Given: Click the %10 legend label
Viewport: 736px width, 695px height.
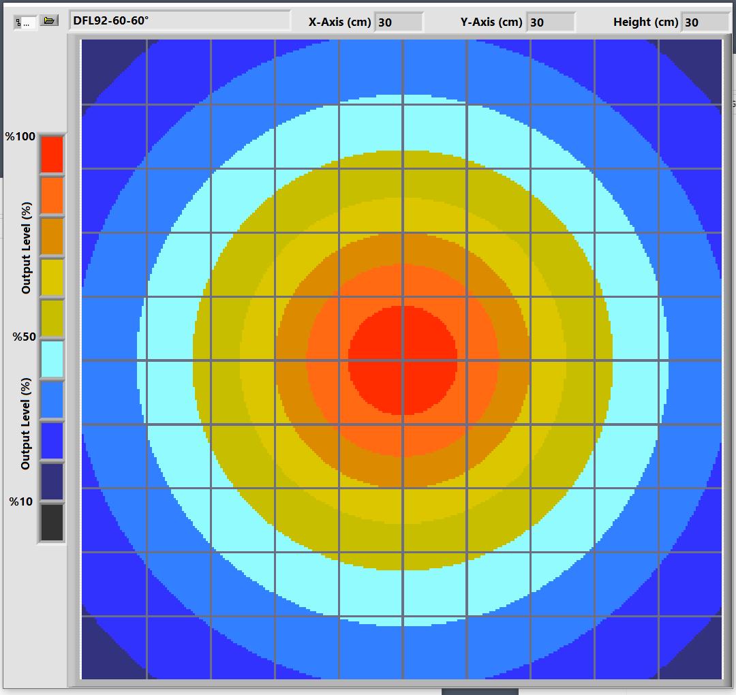Looking at the screenshot, I should point(21,501).
